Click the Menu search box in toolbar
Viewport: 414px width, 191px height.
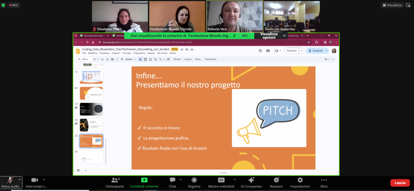[84, 59]
